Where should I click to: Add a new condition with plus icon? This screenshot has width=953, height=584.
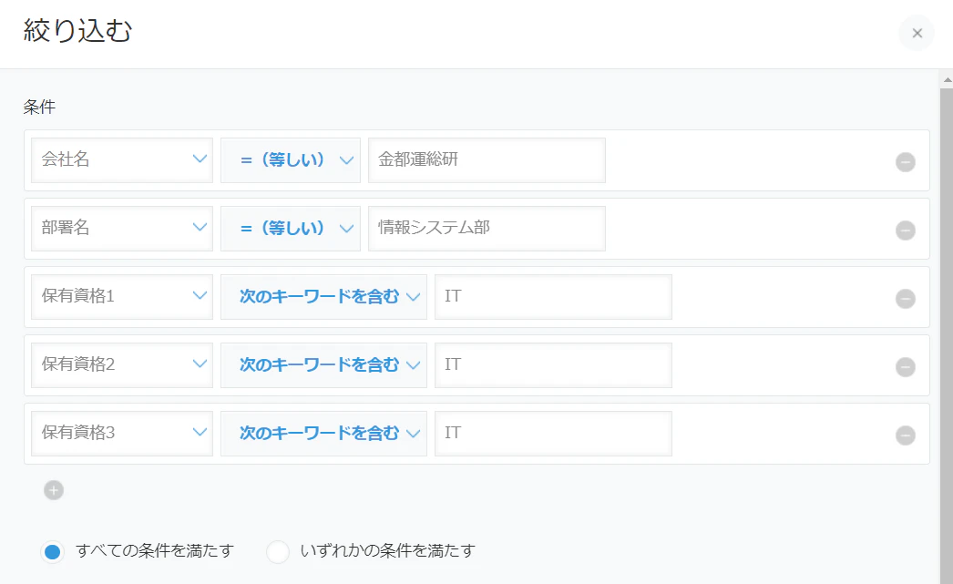pyautogui.click(x=54, y=490)
